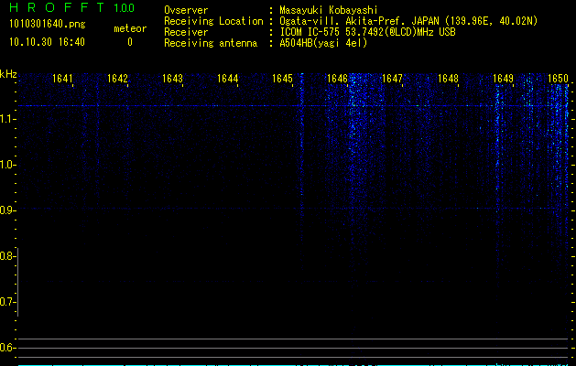Click the 0.7 frequency axis label
The width and height of the screenshot is (576, 366).
tap(6, 302)
